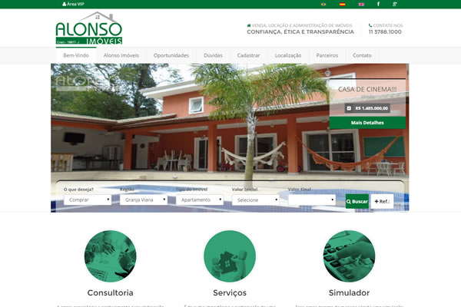Open the Simulador calculator icon

(349, 255)
